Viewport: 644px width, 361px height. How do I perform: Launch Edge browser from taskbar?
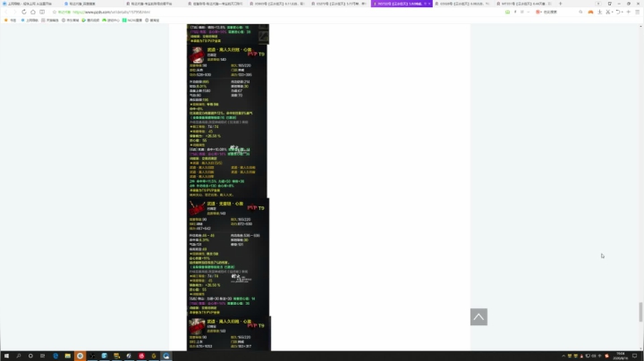55,356
